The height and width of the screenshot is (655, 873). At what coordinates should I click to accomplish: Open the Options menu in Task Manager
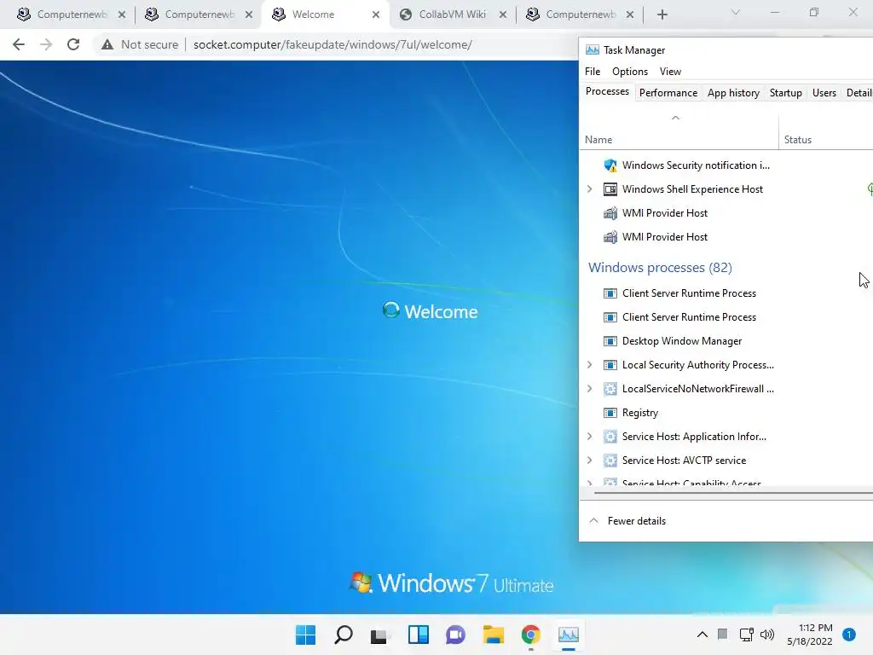(630, 72)
